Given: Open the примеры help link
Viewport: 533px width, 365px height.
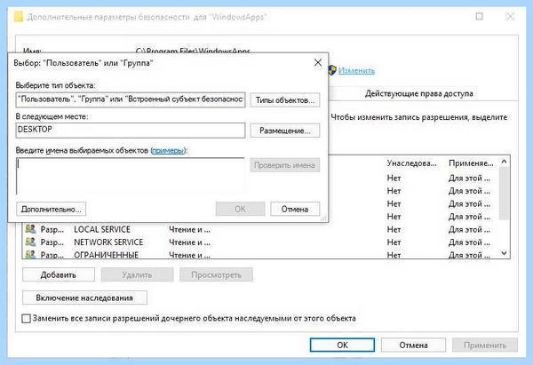Looking at the screenshot, I should 168,150.
